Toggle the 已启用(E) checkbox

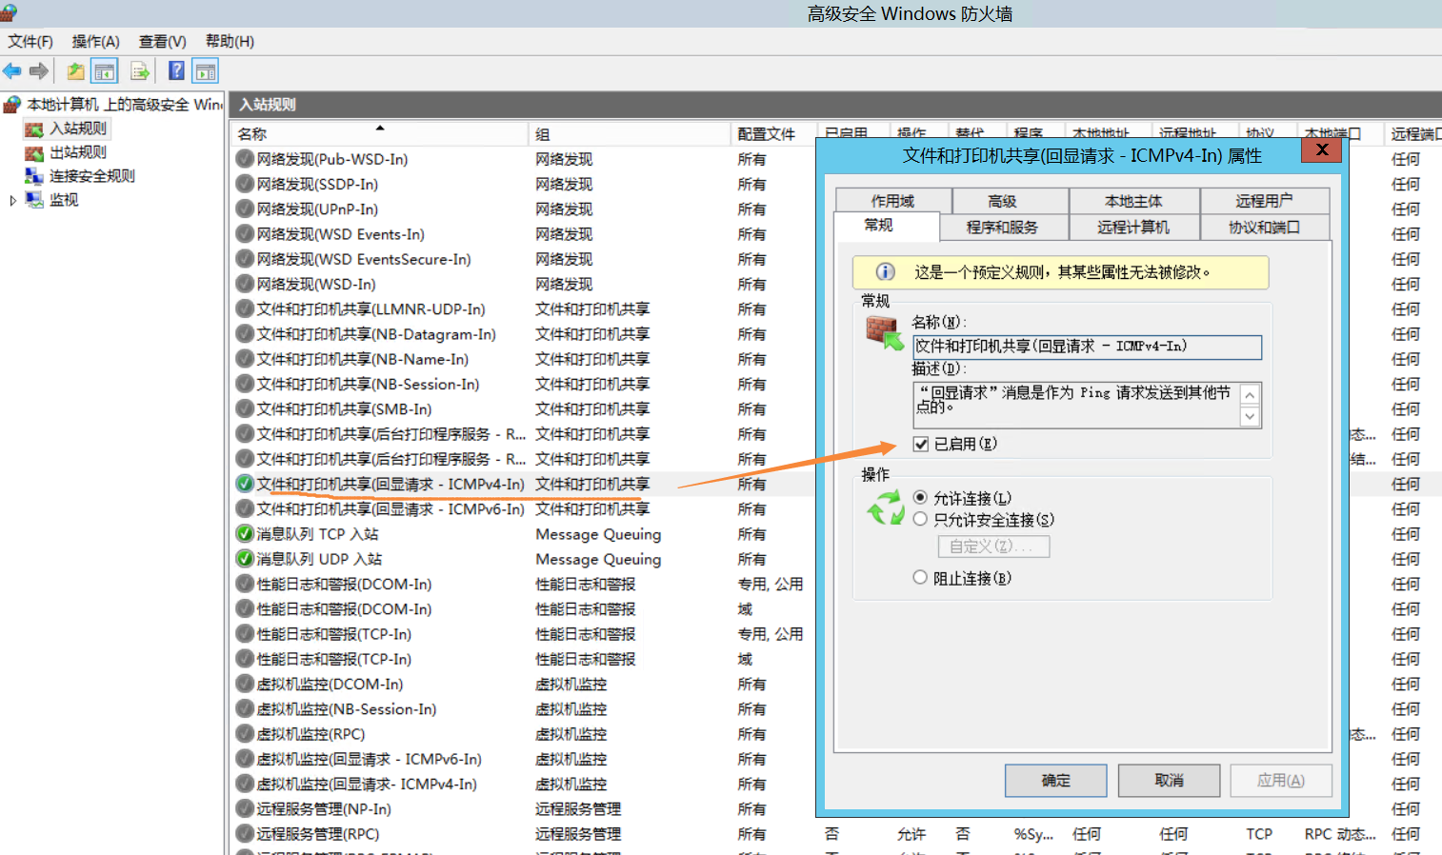point(921,444)
